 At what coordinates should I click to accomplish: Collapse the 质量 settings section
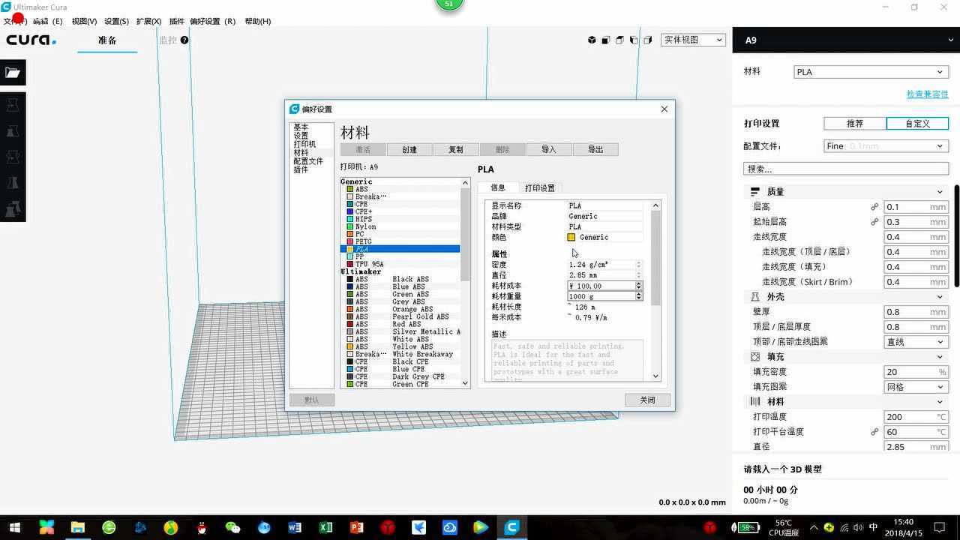tap(939, 192)
